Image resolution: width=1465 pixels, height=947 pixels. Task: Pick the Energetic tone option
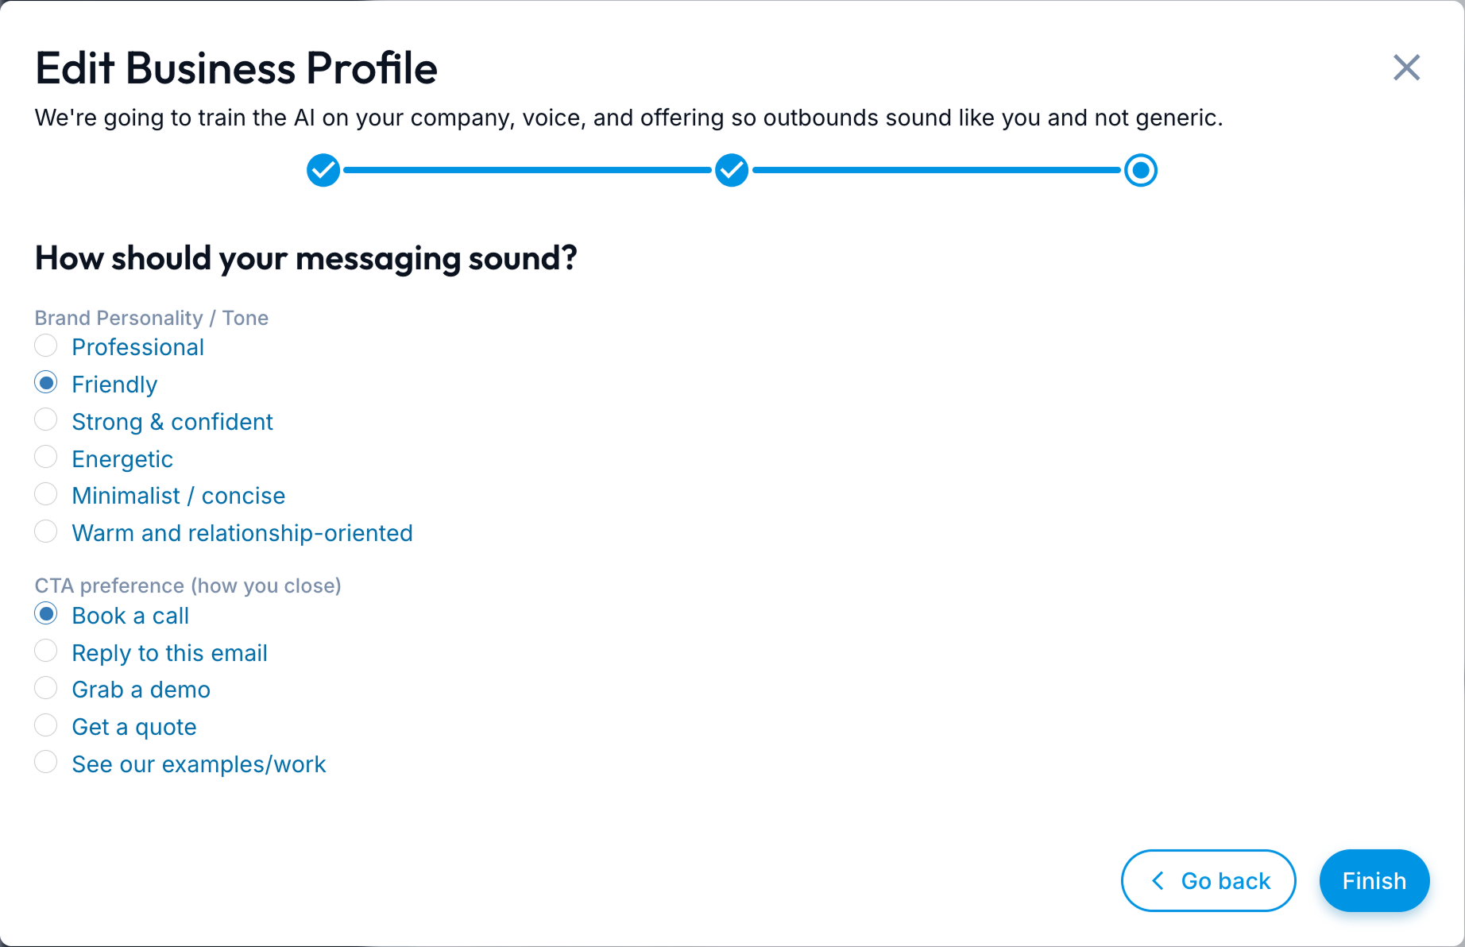pyautogui.click(x=46, y=458)
